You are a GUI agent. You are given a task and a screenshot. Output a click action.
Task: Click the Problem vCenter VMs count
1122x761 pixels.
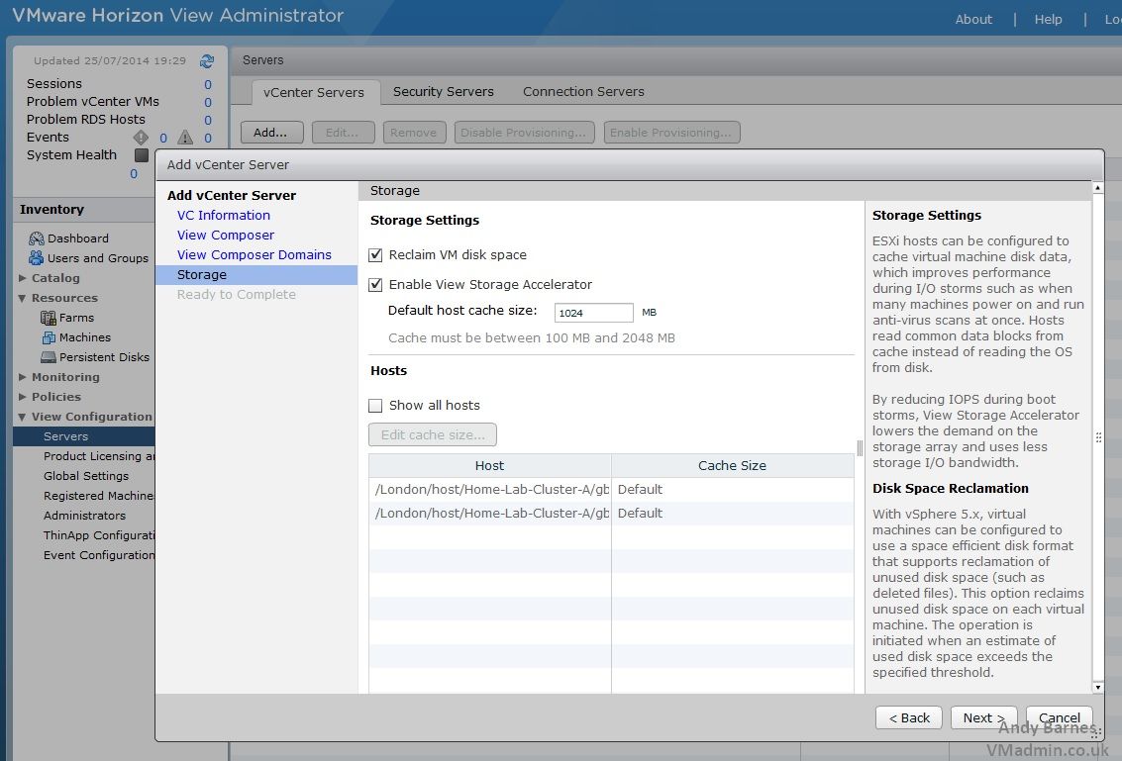208,102
